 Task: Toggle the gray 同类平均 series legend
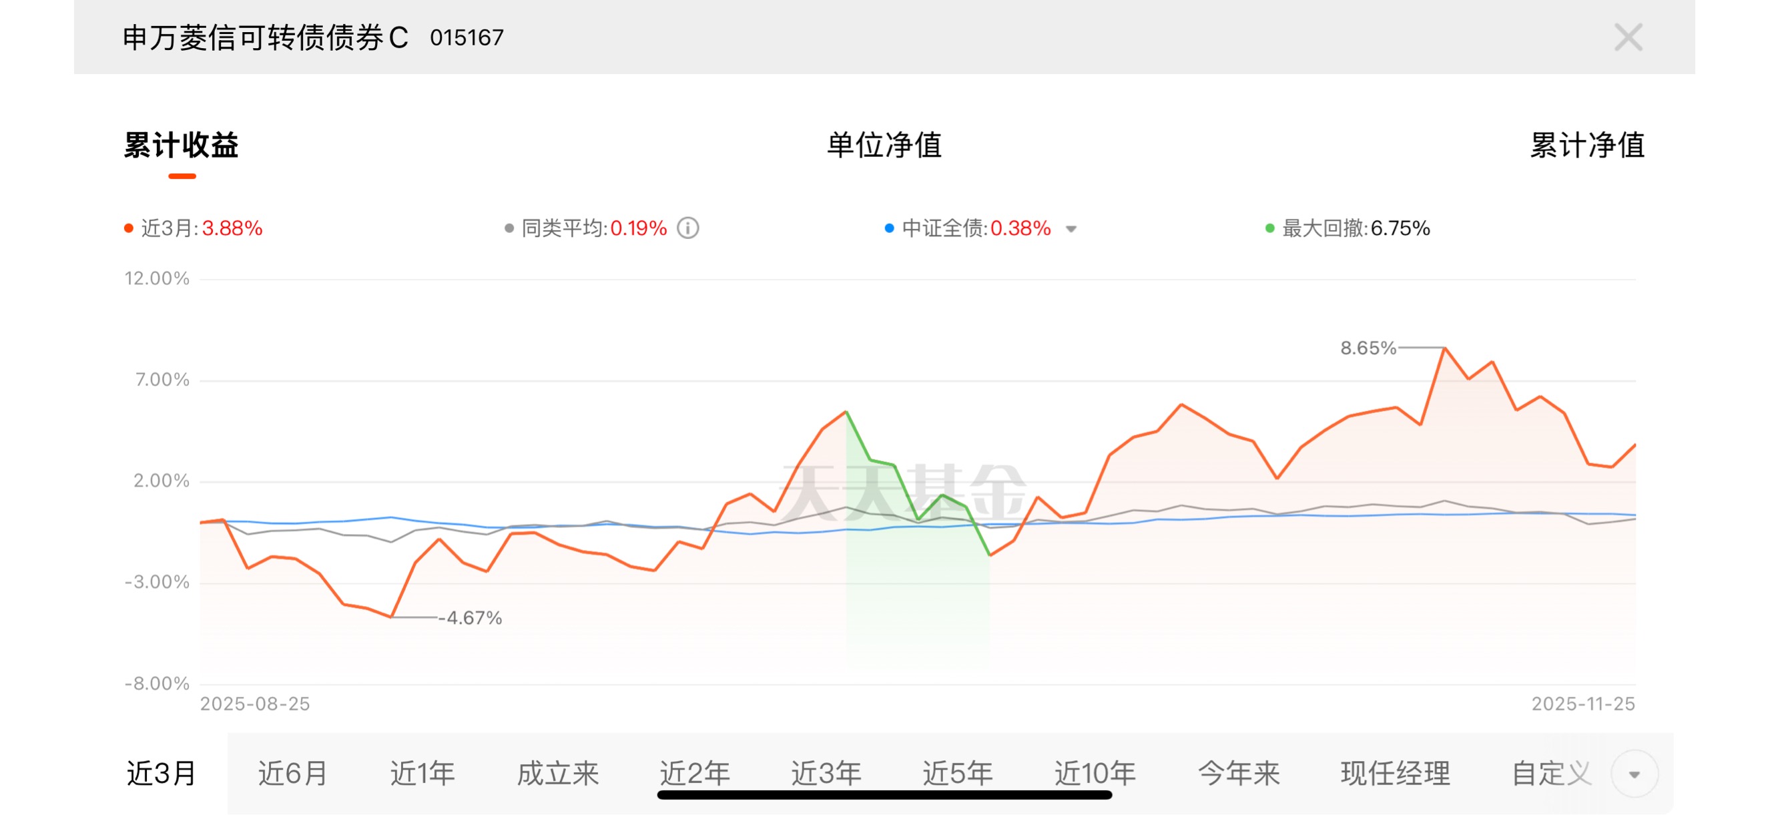point(585,228)
